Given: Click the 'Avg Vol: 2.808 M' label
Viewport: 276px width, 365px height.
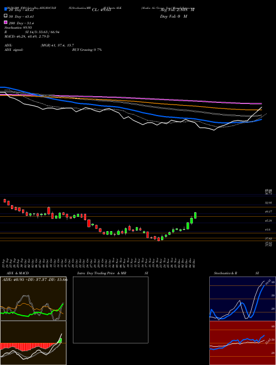Looking at the screenshot, I should [x=177, y=10].
